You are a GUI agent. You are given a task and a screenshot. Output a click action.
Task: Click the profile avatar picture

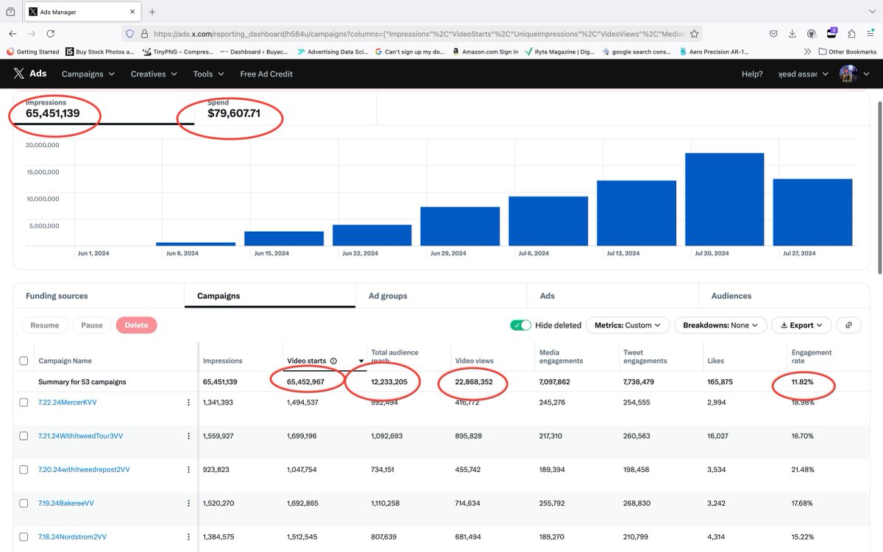[848, 74]
